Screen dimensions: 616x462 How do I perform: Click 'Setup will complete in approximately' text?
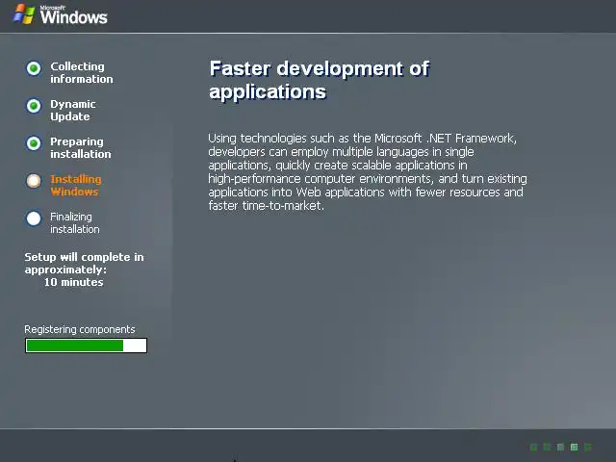pos(84,263)
